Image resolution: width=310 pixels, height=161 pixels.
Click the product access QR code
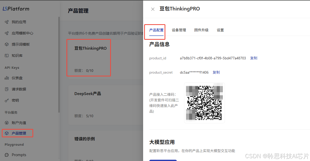204,103
